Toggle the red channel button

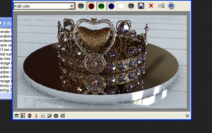click(x=91, y=6)
